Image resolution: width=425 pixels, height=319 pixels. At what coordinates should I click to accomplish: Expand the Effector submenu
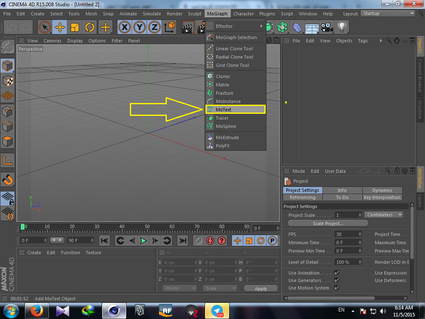236,26
